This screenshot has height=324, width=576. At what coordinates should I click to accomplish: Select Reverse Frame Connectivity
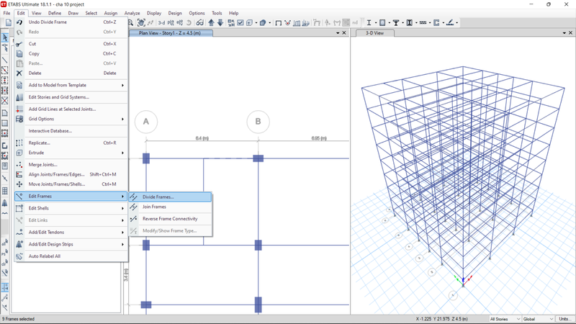[170, 219]
